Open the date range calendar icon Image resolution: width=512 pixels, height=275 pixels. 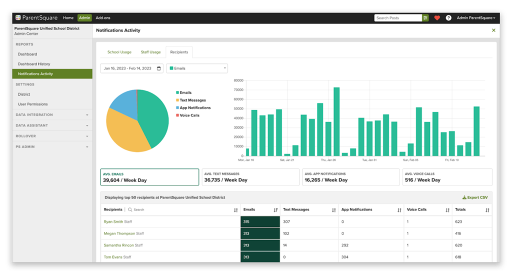point(158,68)
